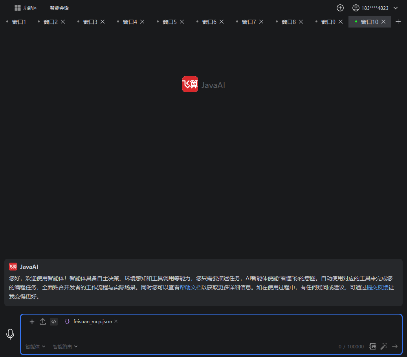Close the 窗口2 tab
Image resolution: width=407 pixels, height=357 pixels.
(63, 22)
